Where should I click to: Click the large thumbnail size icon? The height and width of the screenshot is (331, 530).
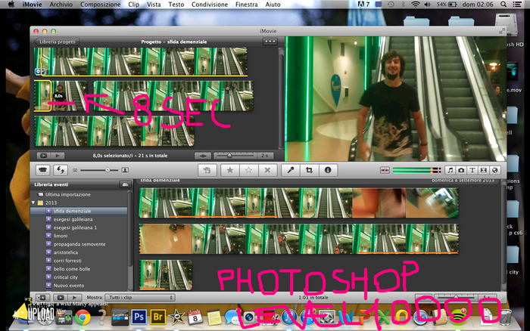(x=125, y=170)
